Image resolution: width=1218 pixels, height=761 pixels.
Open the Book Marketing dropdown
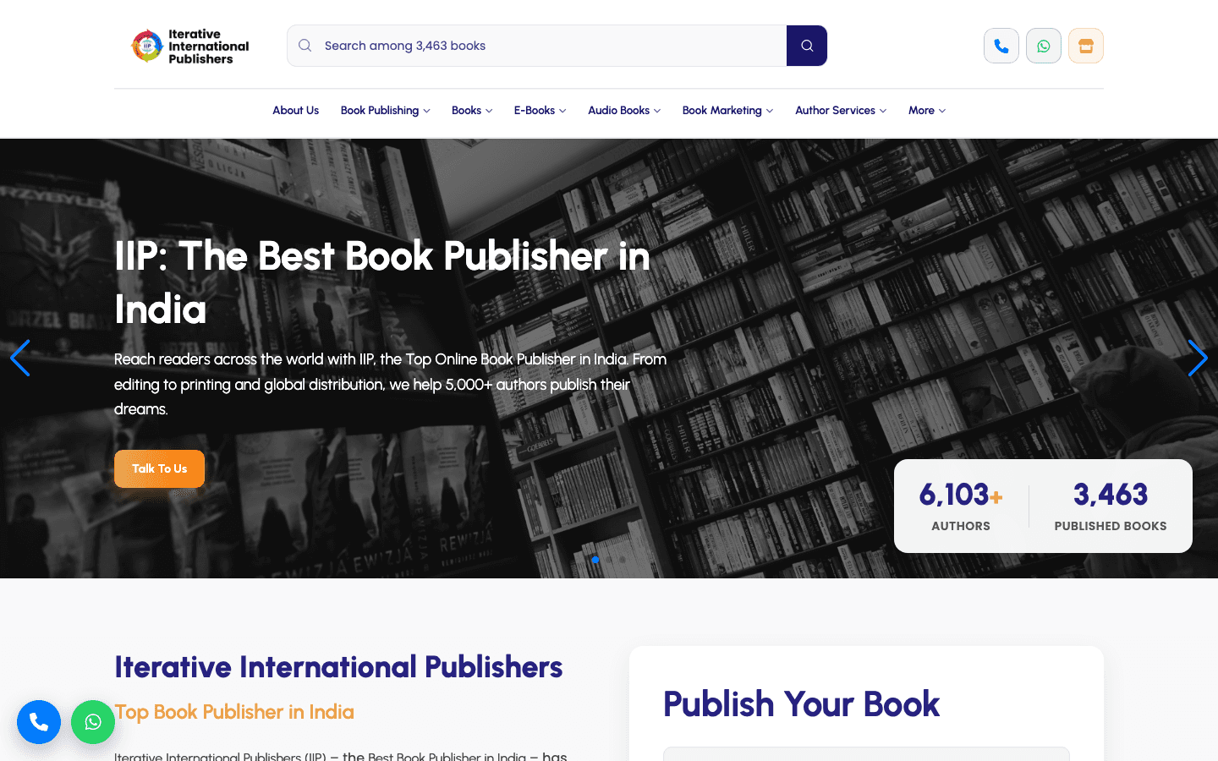(727, 111)
